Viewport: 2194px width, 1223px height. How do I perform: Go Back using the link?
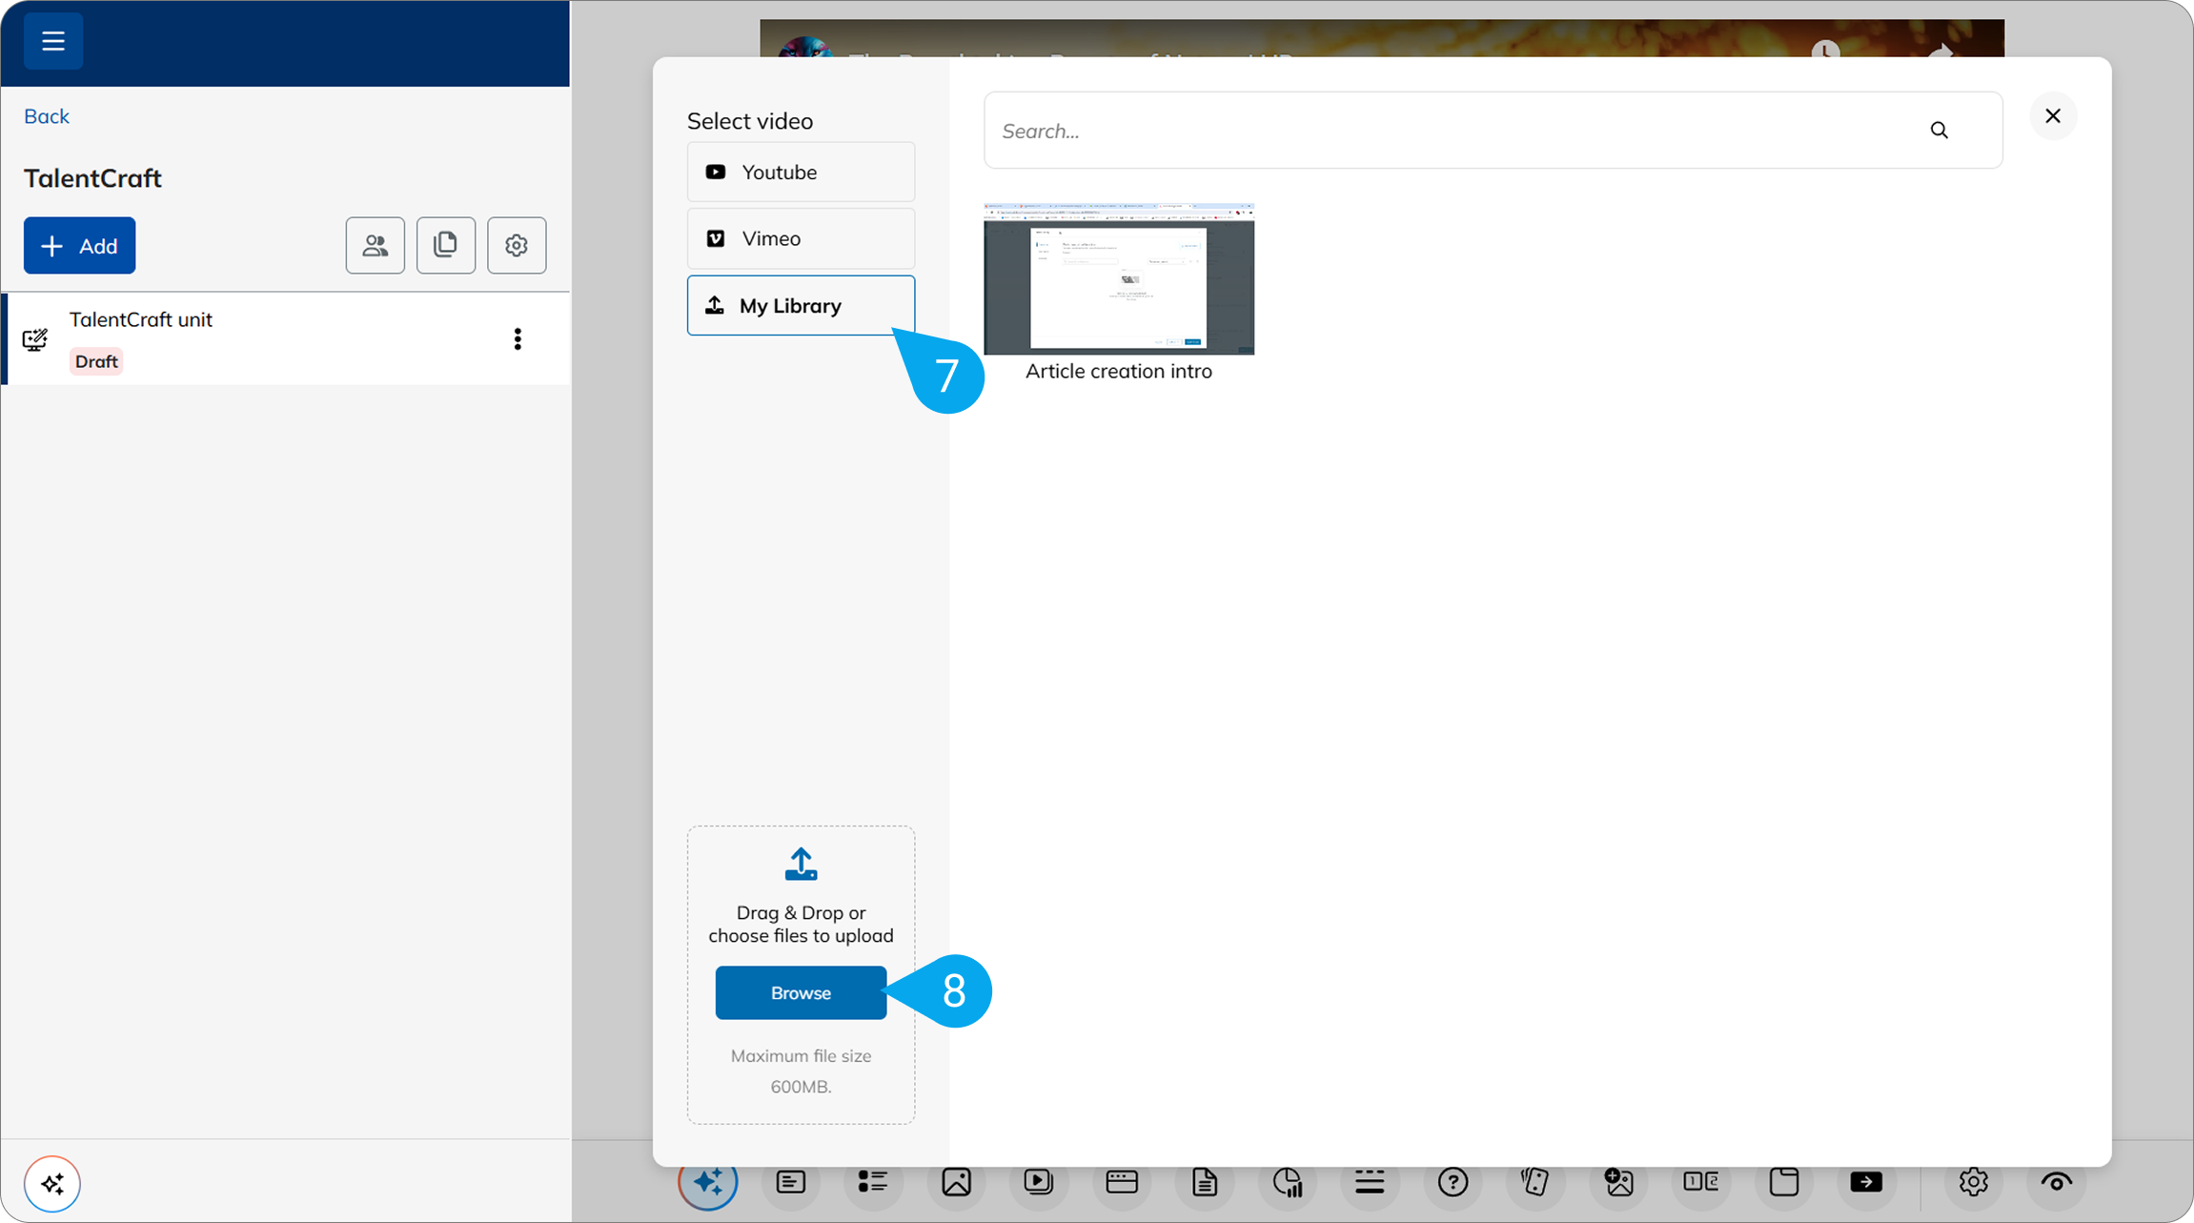point(46,115)
